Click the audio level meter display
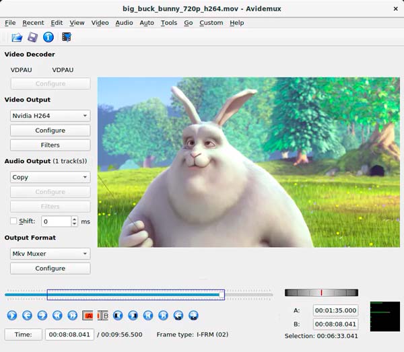 coord(385,316)
